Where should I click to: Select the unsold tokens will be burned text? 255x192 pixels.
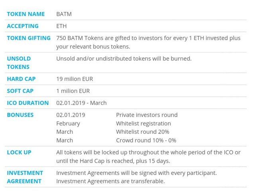[124, 59]
